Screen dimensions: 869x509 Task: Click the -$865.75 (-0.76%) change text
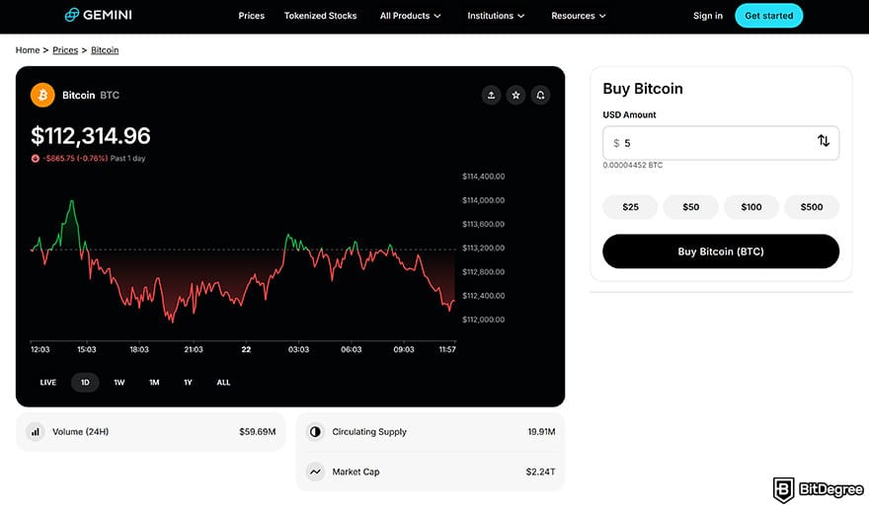point(75,159)
